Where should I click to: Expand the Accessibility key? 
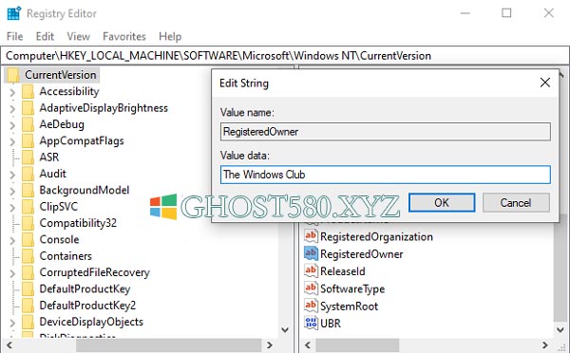[x=12, y=92]
